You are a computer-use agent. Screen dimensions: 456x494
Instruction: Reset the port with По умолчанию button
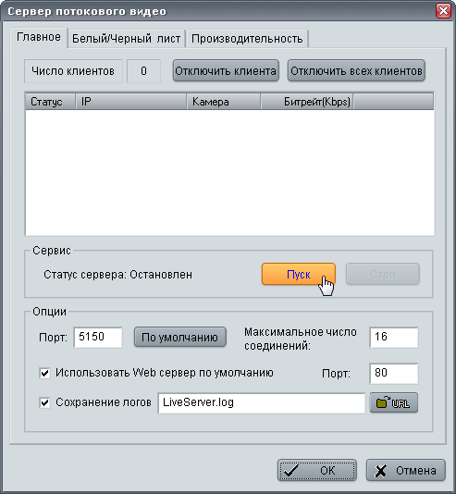pos(179,337)
